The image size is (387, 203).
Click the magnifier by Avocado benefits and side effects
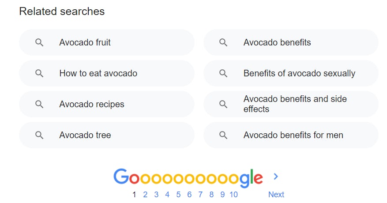tap(223, 105)
